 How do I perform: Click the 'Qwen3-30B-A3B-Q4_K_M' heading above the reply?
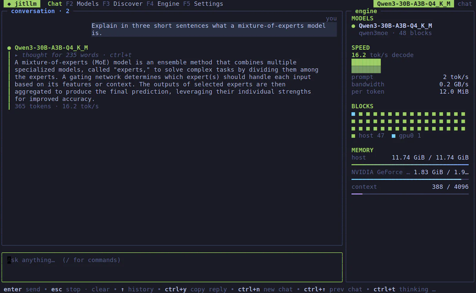(x=51, y=48)
